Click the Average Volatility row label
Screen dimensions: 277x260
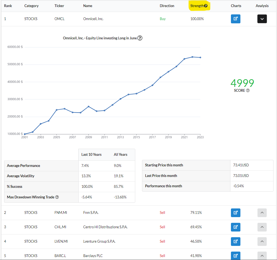[x=21, y=176]
